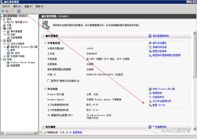Click the vertical scrollbar down arrow
Image resolution: width=197 pixels, height=139 pixels.
(195, 129)
